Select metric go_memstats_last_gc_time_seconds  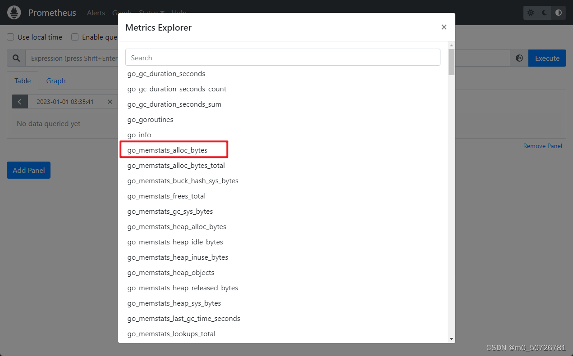click(184, 318)
